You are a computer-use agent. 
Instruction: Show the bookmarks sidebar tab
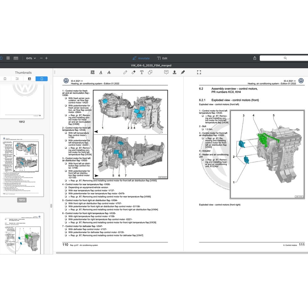5,79
